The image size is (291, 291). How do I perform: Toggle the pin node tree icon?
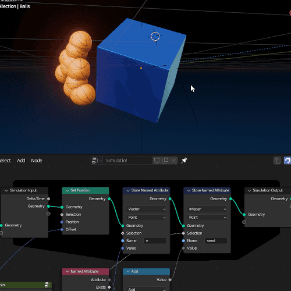pyautogui.click(x=184, y=161)
